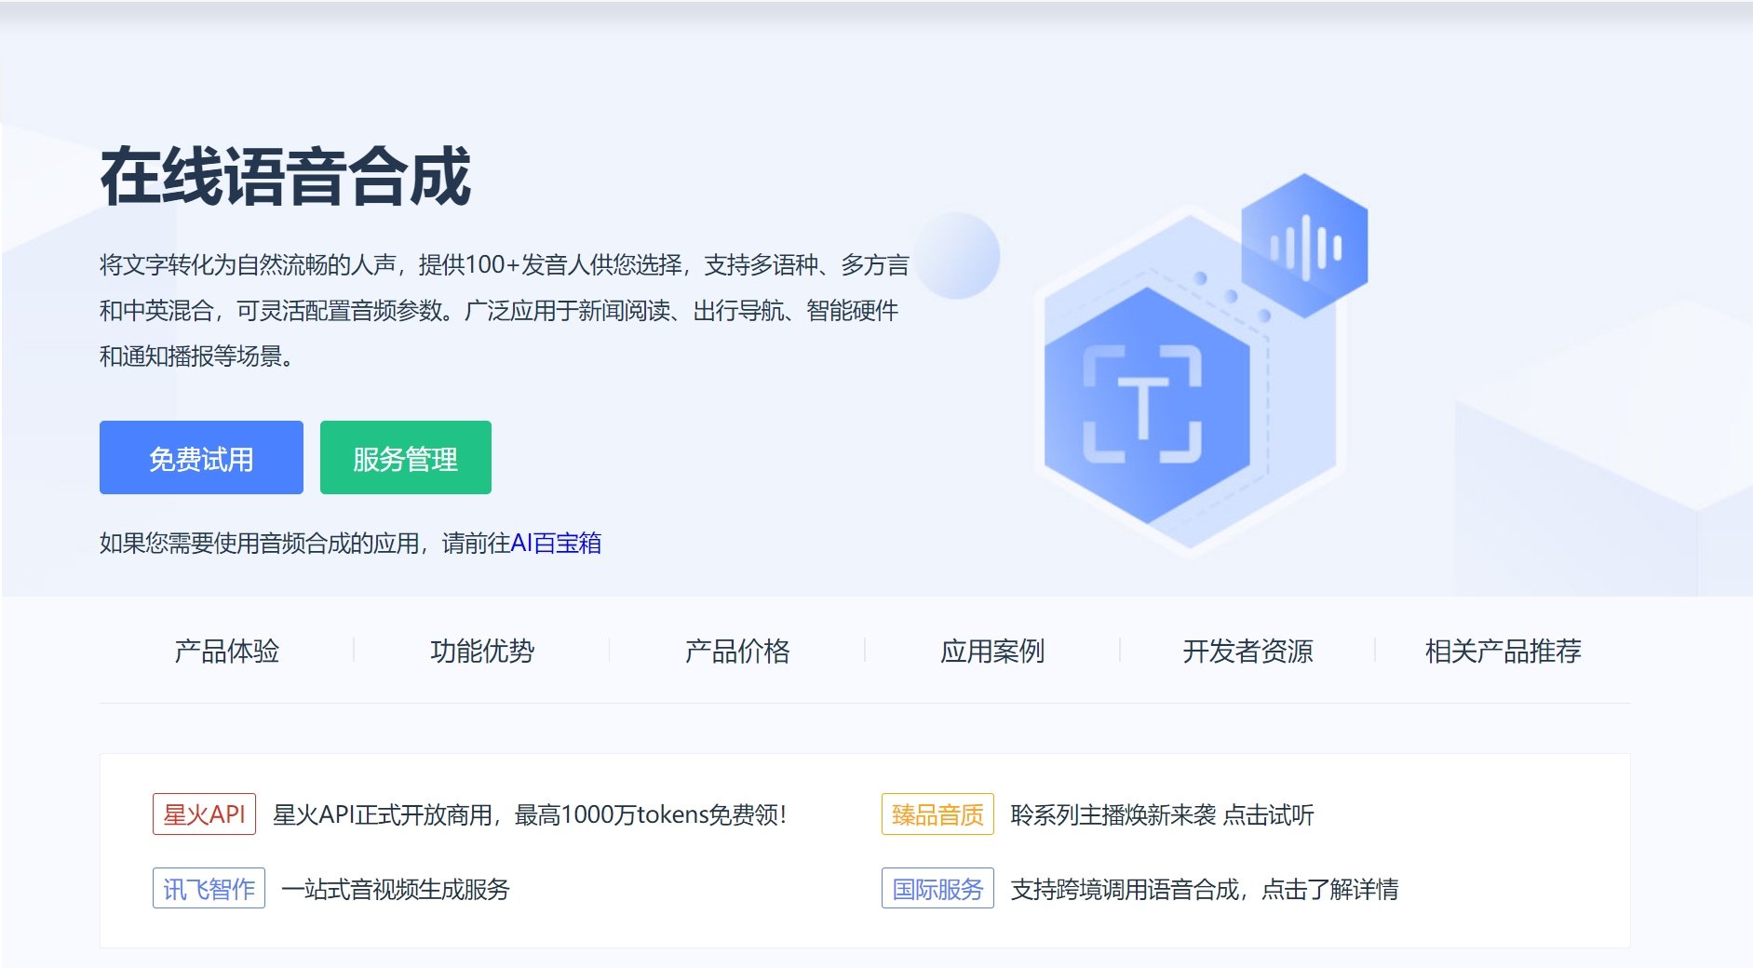Open the 产品价格 section
This screenshot has width=1753, height=968.
(737, 652)
